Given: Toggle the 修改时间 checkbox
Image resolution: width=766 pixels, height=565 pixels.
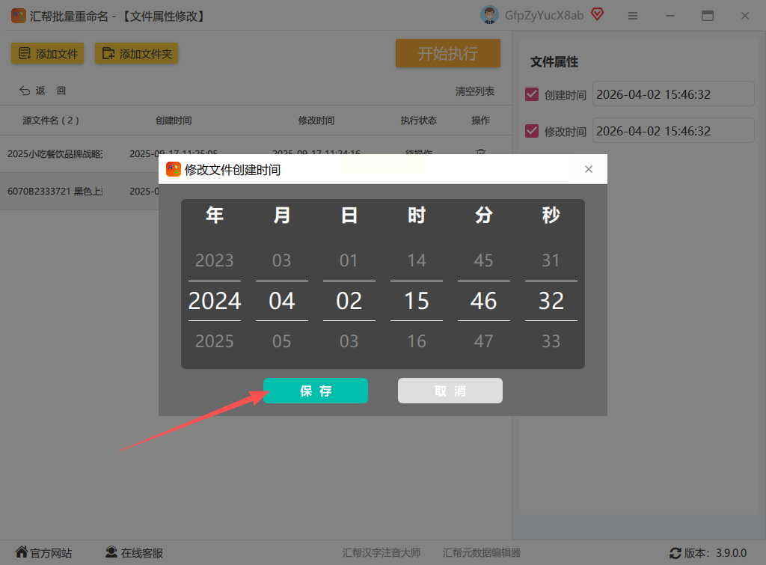Looking at the screenshot, I should point(532,131).
